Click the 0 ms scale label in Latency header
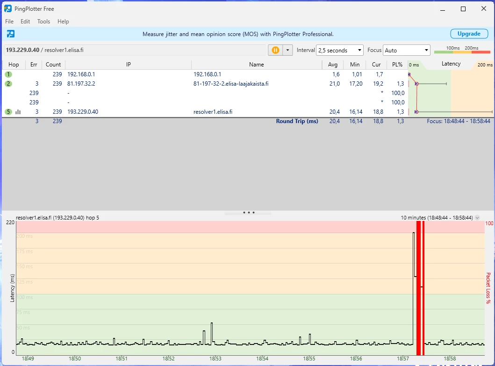Screen dimensions: 495x366 pos(414,65)
